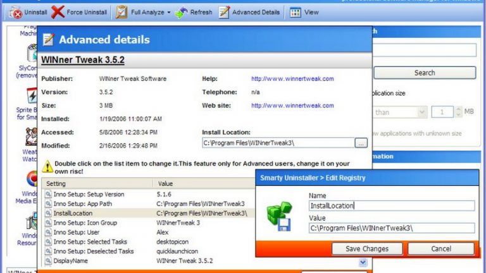This screenshot has width=486, height=273.
Task: Click the Uninstall toolbar icon
Action: coord(15,13)
